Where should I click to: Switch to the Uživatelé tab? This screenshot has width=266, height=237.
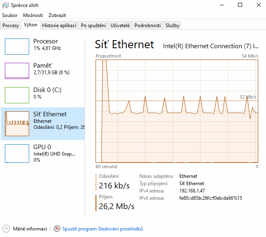point(120,26)
